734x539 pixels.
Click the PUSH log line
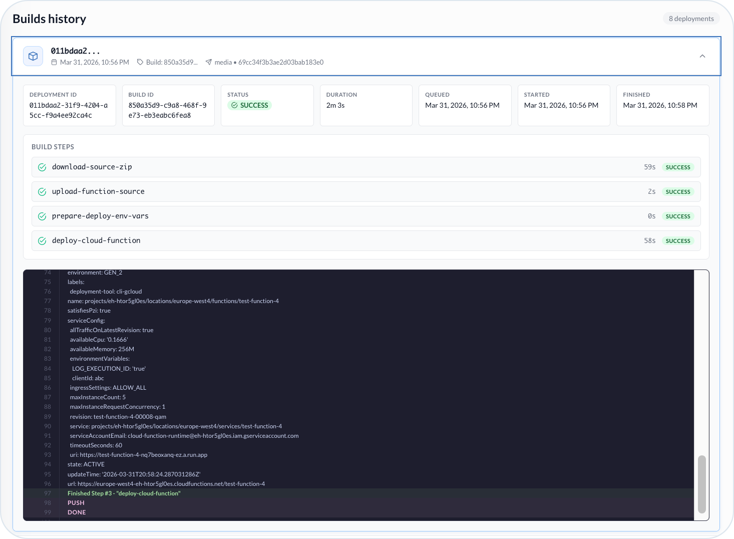[76, 503]
